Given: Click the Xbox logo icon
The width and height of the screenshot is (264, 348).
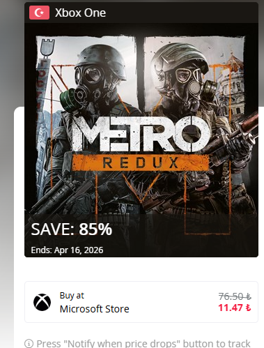Looking at the screenshot, I should tap(42, 302).
